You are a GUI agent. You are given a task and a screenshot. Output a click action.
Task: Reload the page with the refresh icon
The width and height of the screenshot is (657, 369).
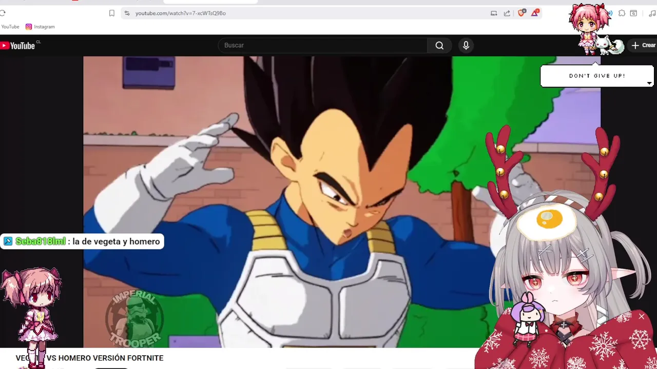(3, 13)
